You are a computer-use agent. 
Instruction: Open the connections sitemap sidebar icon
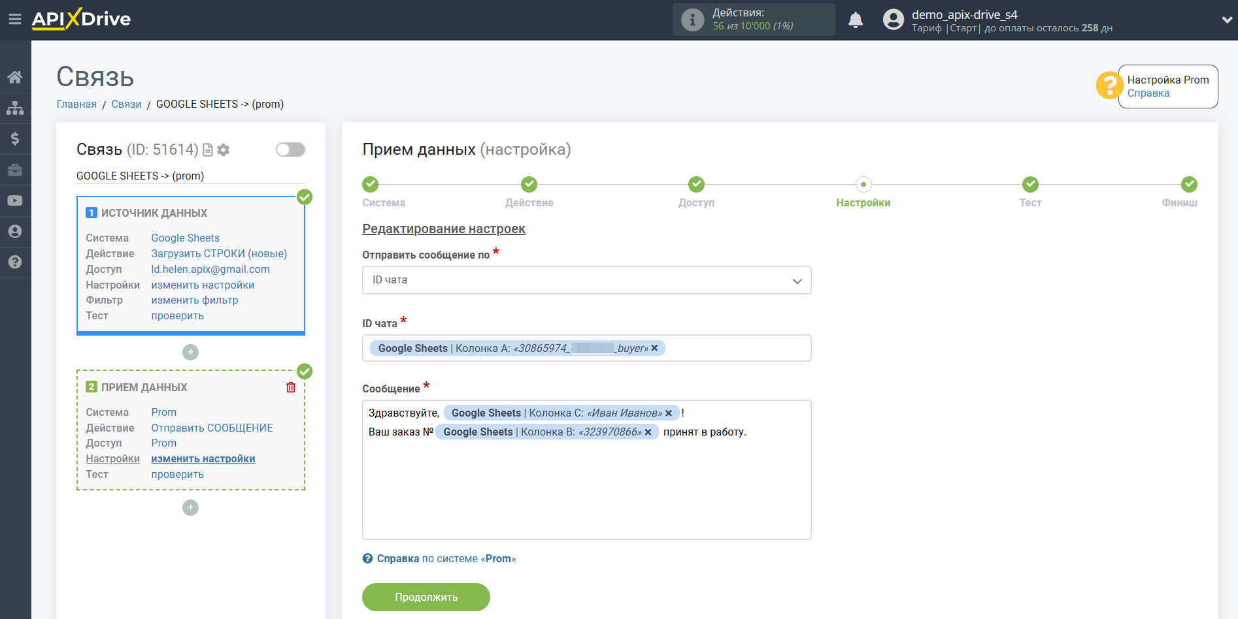tap(15, 108)
